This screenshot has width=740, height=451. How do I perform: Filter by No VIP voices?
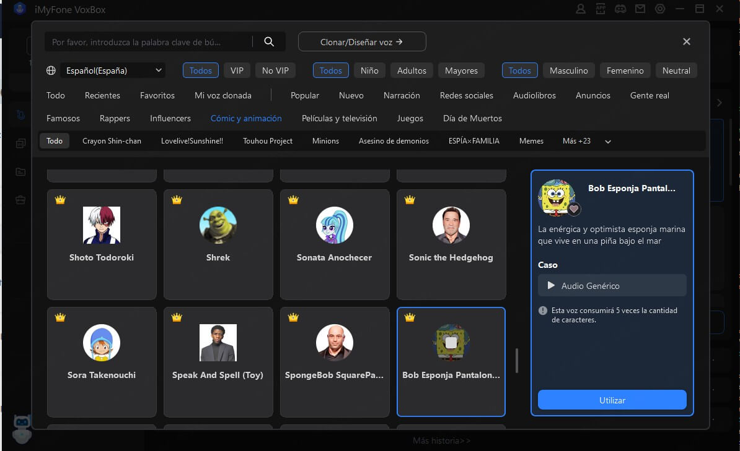[x=275, y=71]
